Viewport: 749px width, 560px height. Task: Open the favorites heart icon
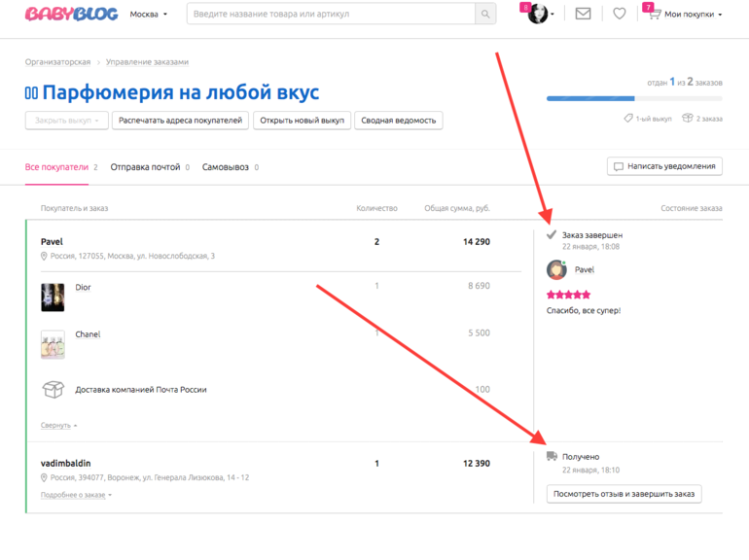point(620,15)
